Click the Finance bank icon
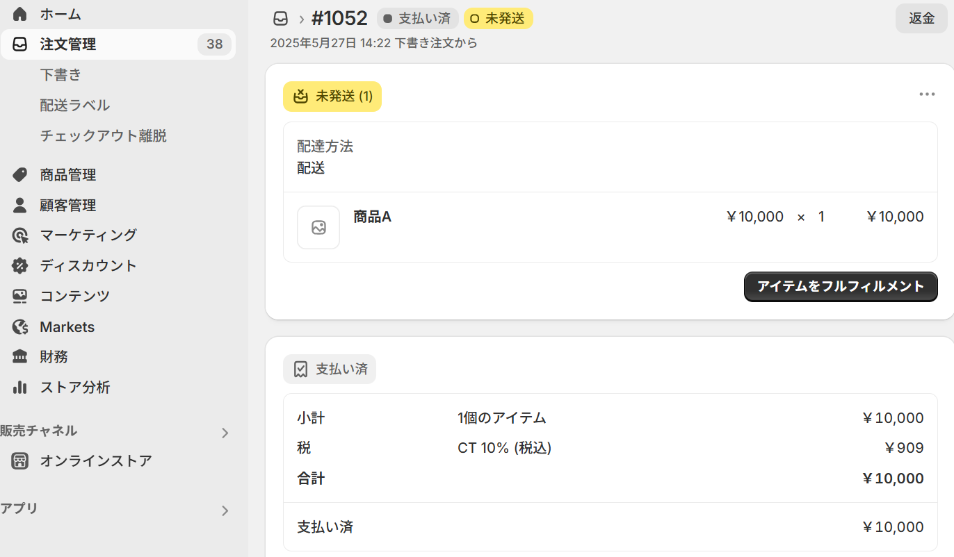This screenshot has width=954, height=557. pyautogui.click(x=20, y=357)
